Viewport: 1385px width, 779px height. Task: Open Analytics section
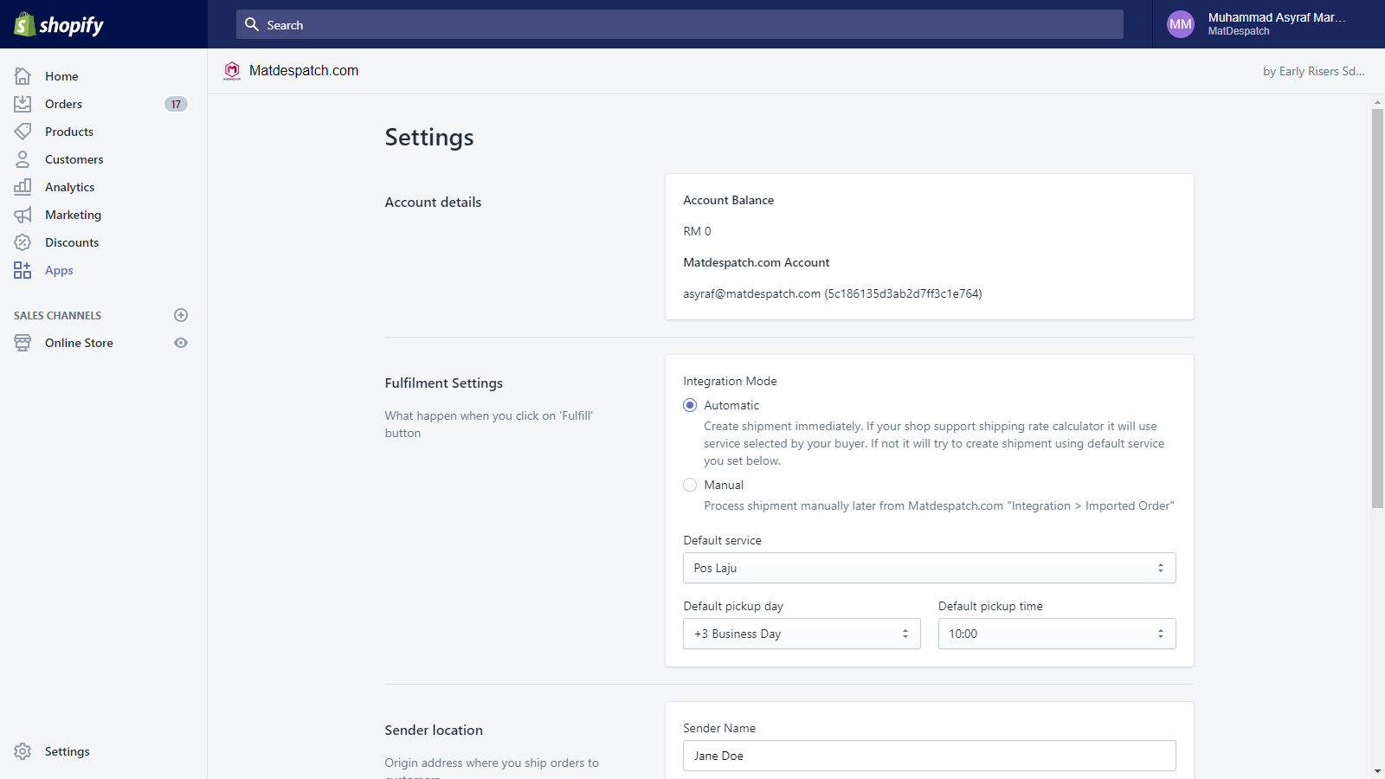click(69, 187)
